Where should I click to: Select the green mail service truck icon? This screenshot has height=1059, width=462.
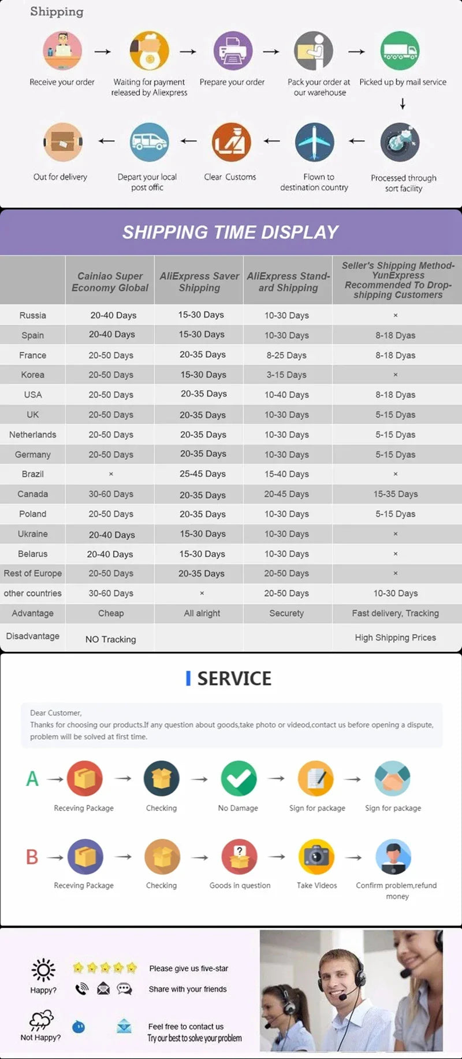[400, 51]
